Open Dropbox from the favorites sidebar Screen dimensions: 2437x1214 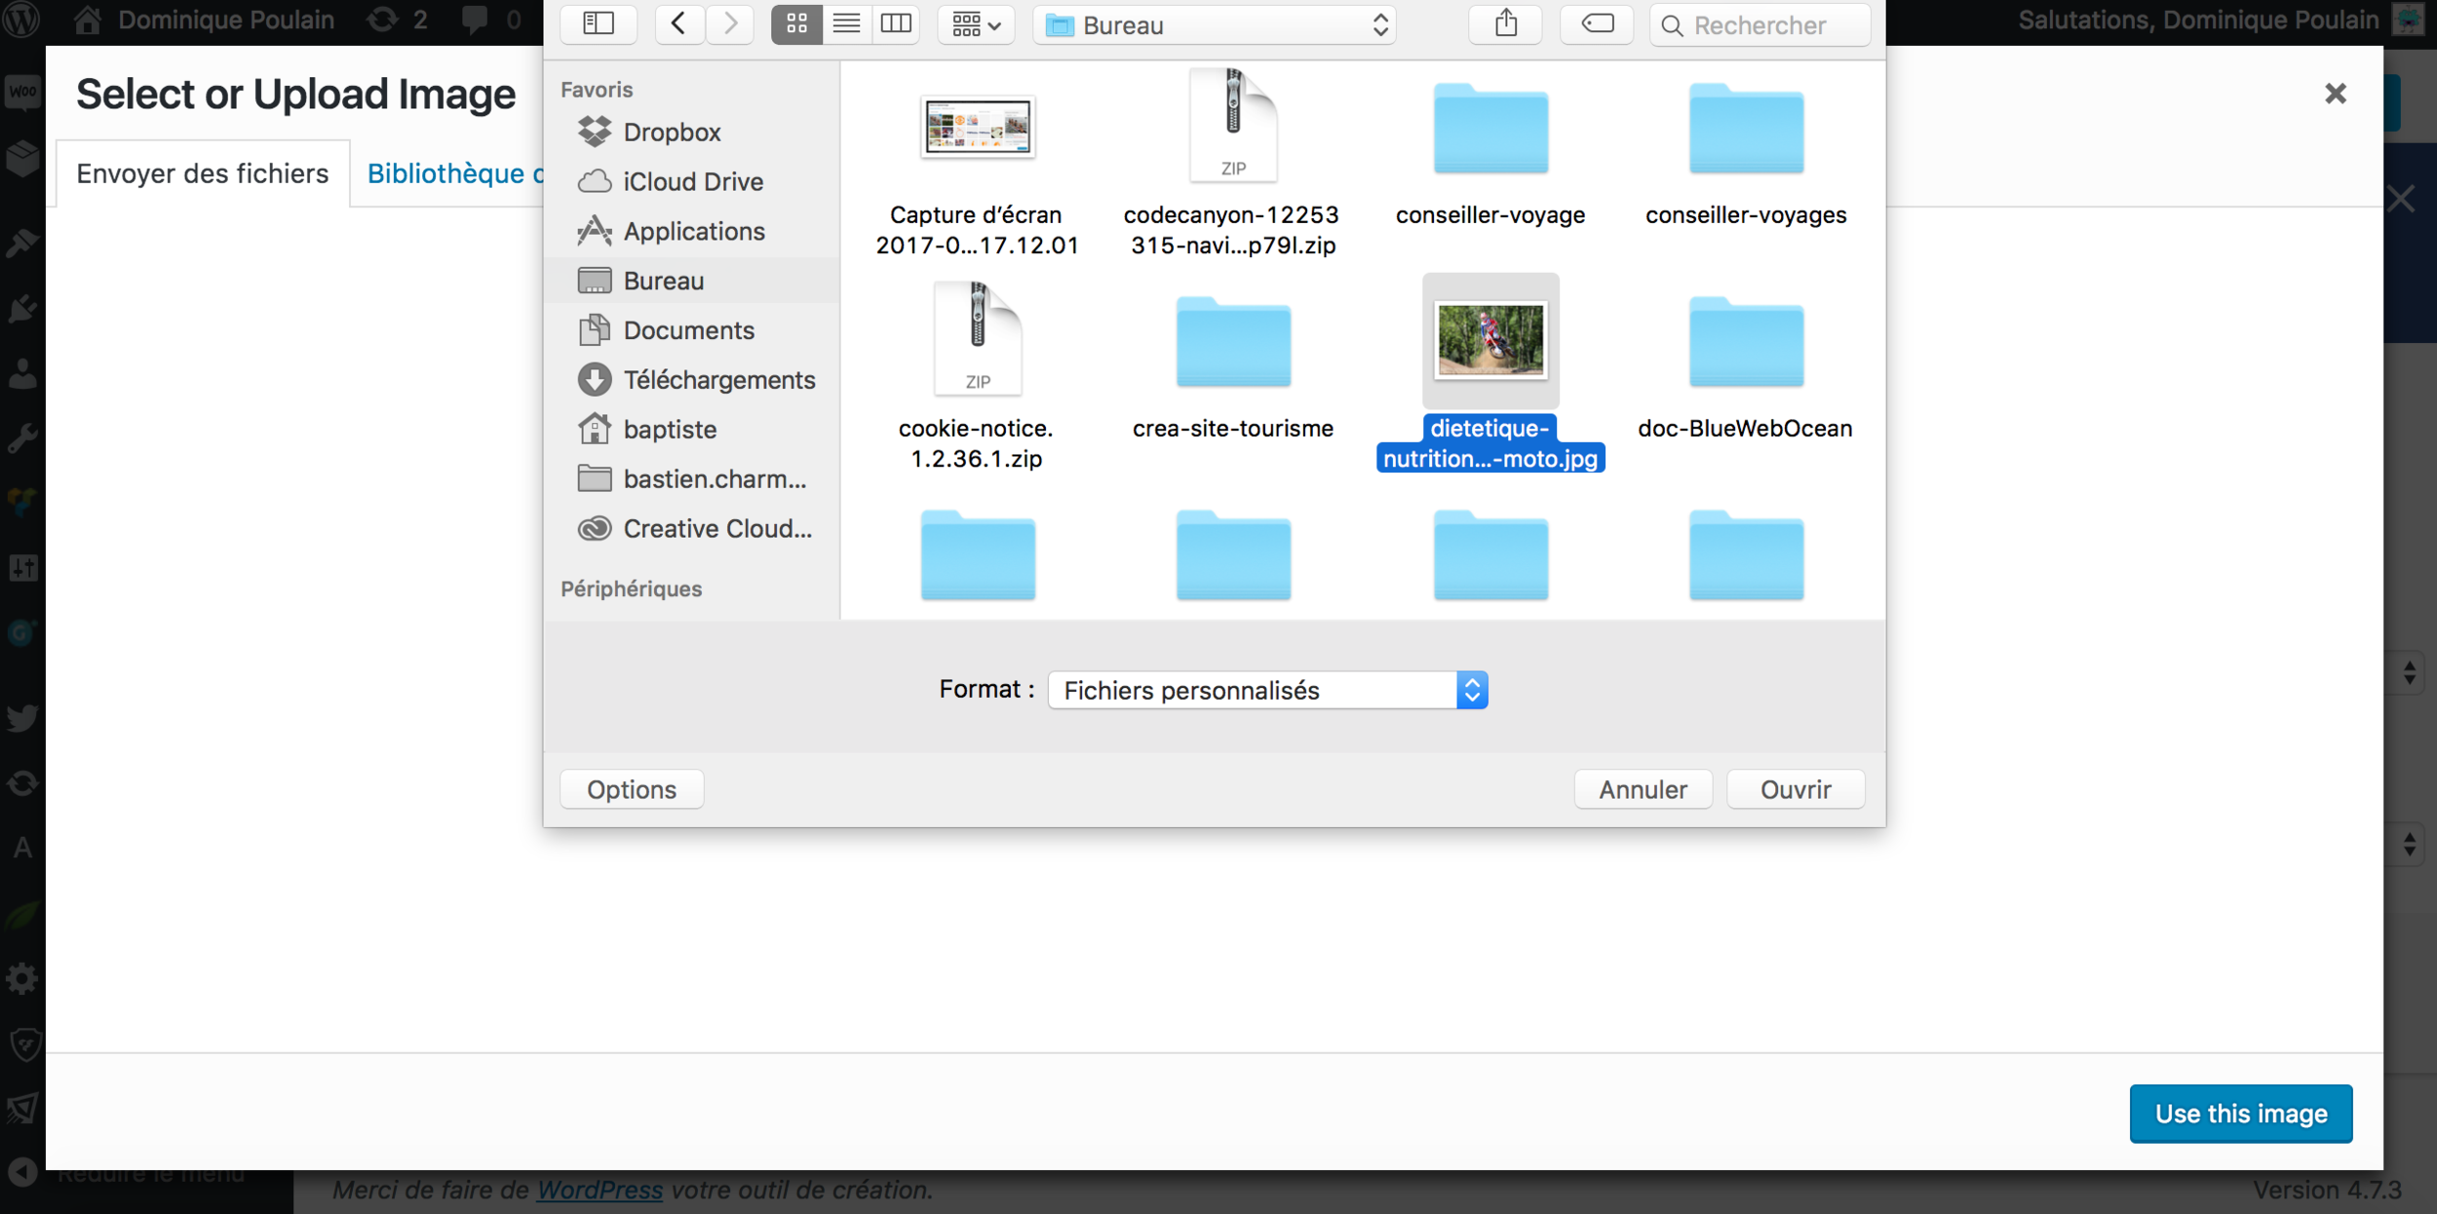[x=671, y=133]
